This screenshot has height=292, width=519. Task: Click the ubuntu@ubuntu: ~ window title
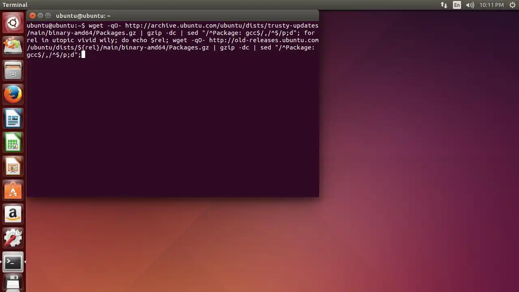click(83, 16)
